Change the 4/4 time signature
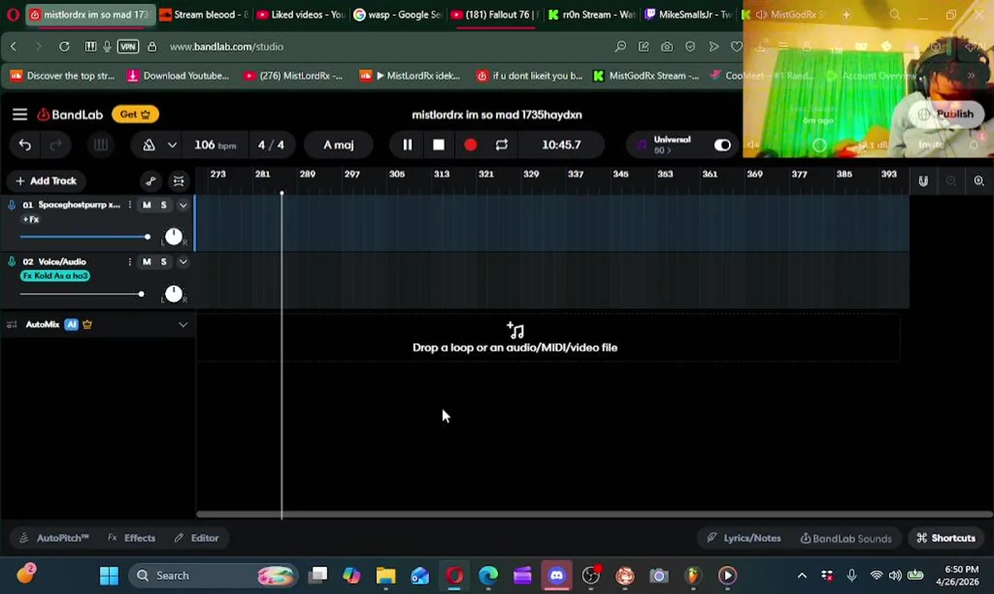The height and width of the screenshot is (594, 994). tap(271, 145)
